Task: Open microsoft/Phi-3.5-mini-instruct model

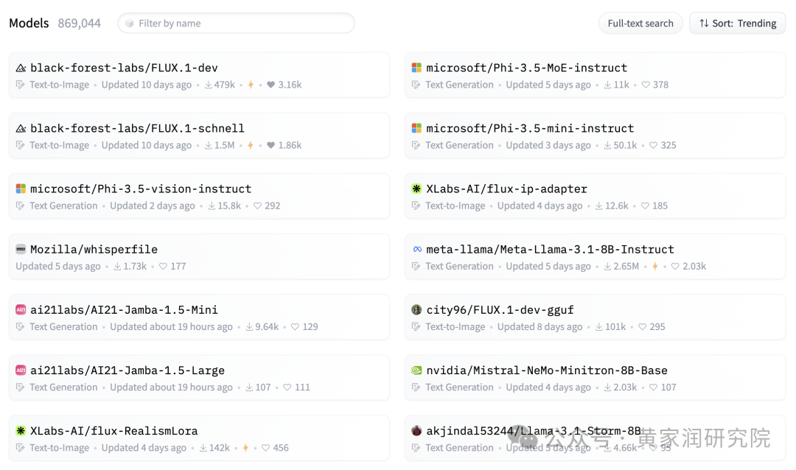Action: tap(530, 128)
